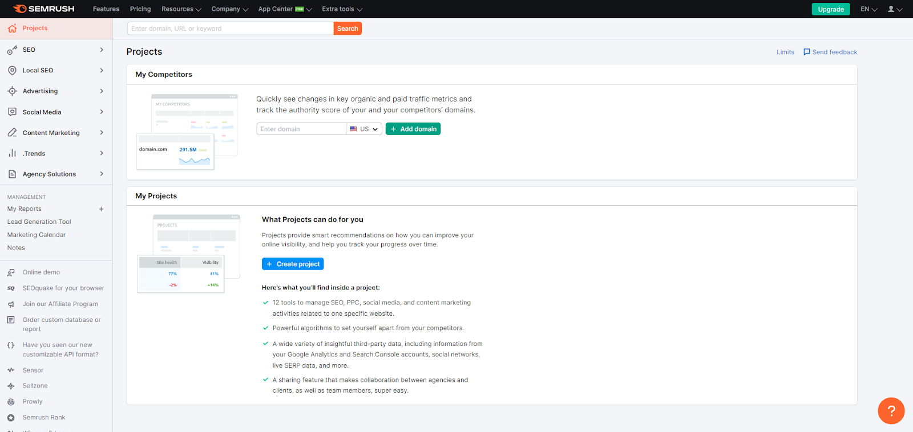Open Join our Affiliate Program link
The width and height of the screenshot is (913, 432).
tap(60, 304)
